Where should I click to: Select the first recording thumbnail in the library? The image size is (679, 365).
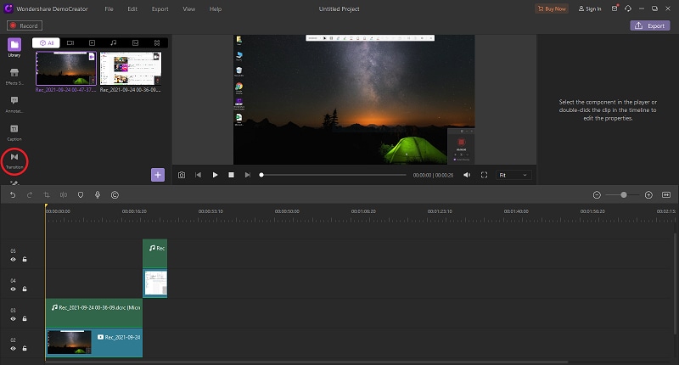click(66, 68)
